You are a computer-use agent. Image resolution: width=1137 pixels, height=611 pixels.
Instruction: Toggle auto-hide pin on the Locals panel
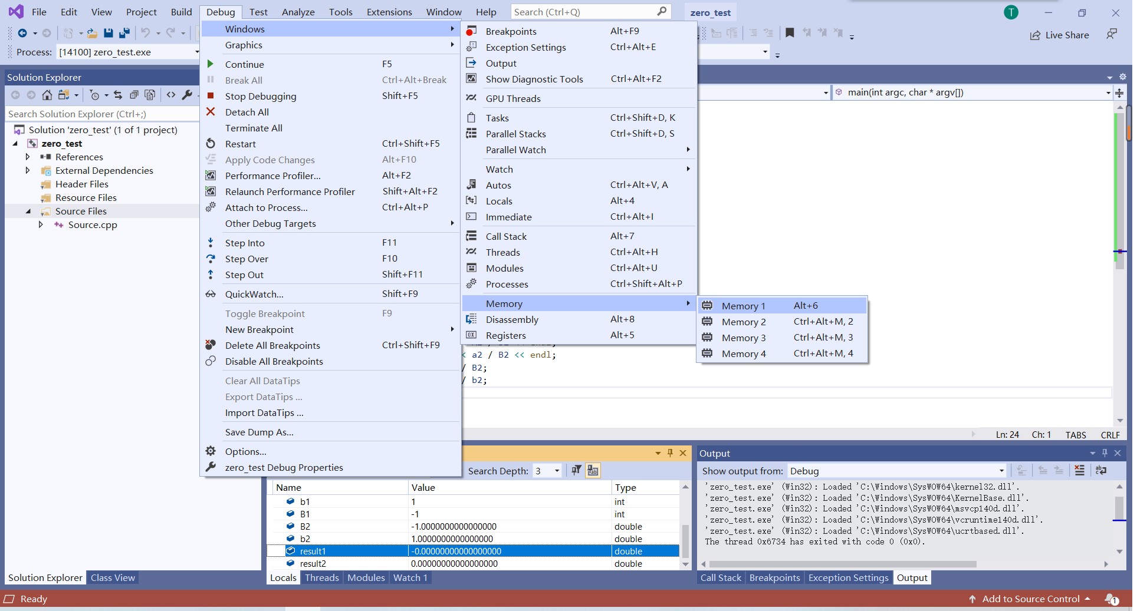pyautogui.click(x=670, y=453)
